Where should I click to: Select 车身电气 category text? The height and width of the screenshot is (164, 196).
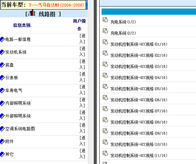14,91
